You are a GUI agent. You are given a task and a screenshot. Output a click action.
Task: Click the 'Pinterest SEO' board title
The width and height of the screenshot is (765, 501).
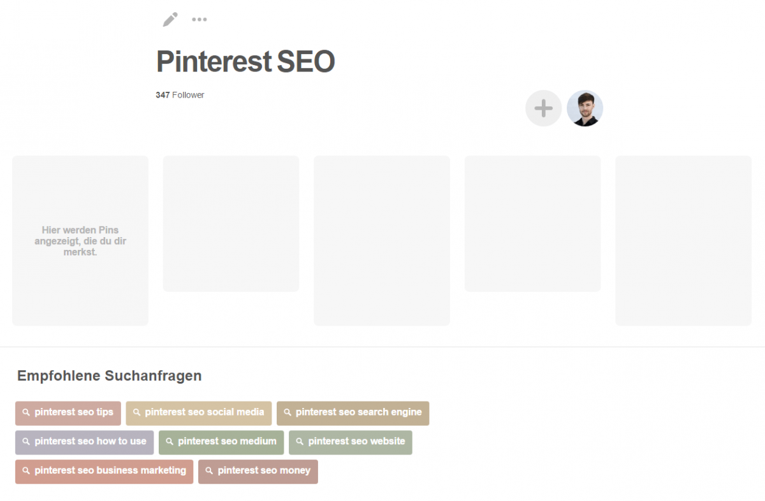click(x=245, y=62)
